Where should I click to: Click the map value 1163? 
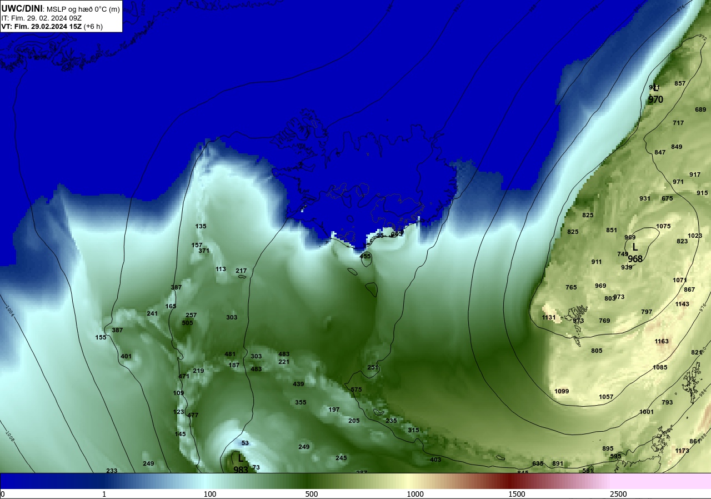[x=662, y=341]
